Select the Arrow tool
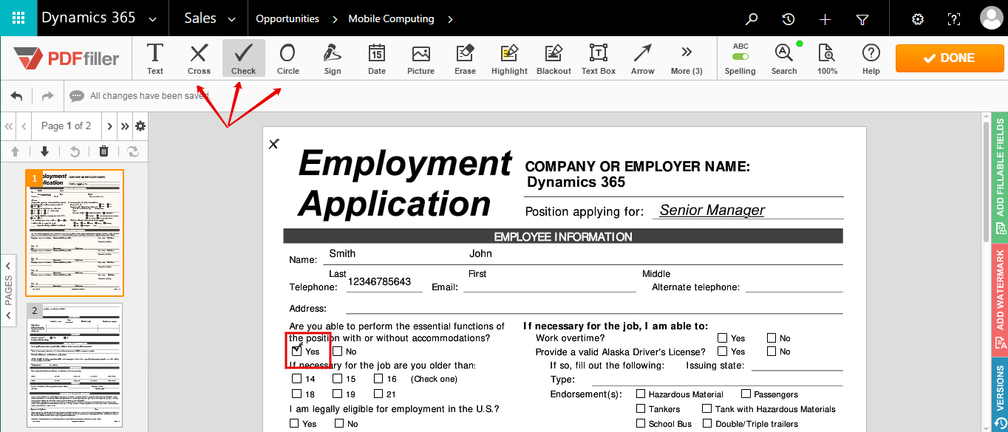1008x432 pixels. 642,58
